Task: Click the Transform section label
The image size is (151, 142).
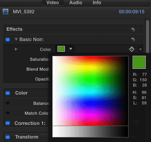Action: tap(27, 137)
